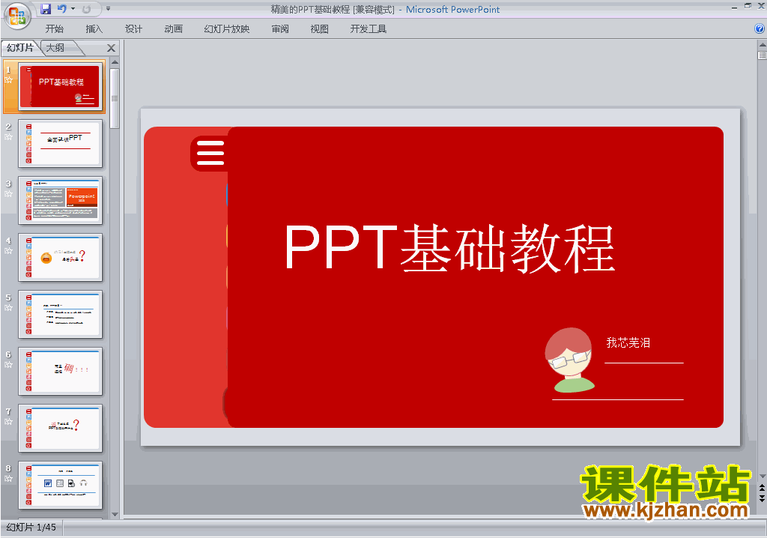The height and width of the screenshot is (538, 767).
Task: Close the slide thumbnail pane
Action: click(x=111, y=48)
